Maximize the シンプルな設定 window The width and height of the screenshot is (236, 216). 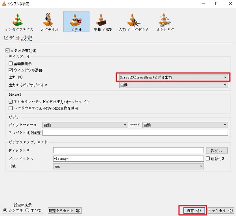click(217, 4)
